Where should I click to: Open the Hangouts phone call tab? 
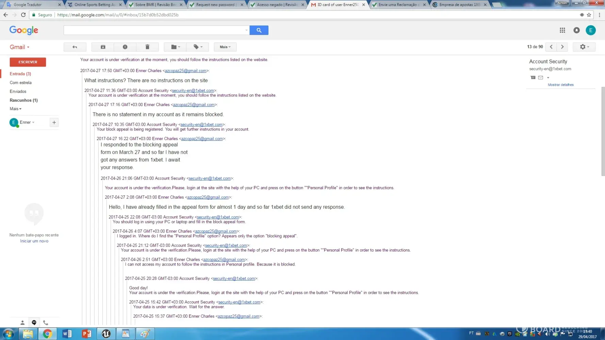pyautogui.click(x=46, y=323)
